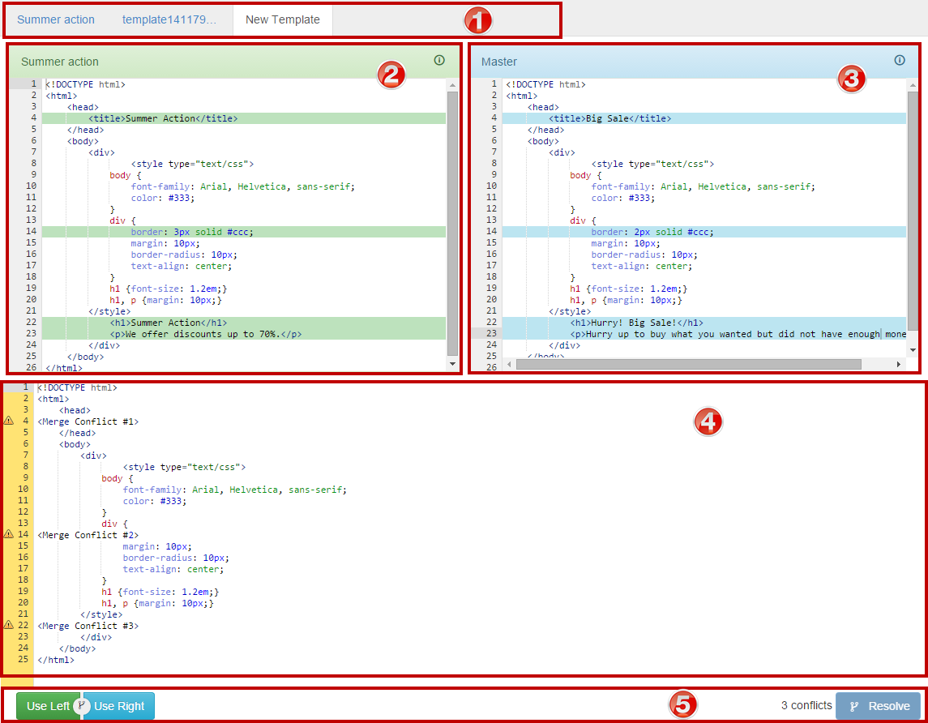Click the Master pane vertical scrollbar thumb
Image resolution: width=928 pixels, height=723 pixels.
click(x=913, y=212)
